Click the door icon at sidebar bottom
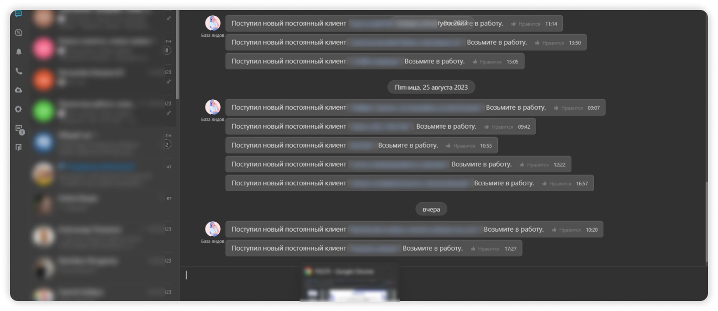Viewport: 718px width, 311px height. pyautogui.click(x=18, y=148)
